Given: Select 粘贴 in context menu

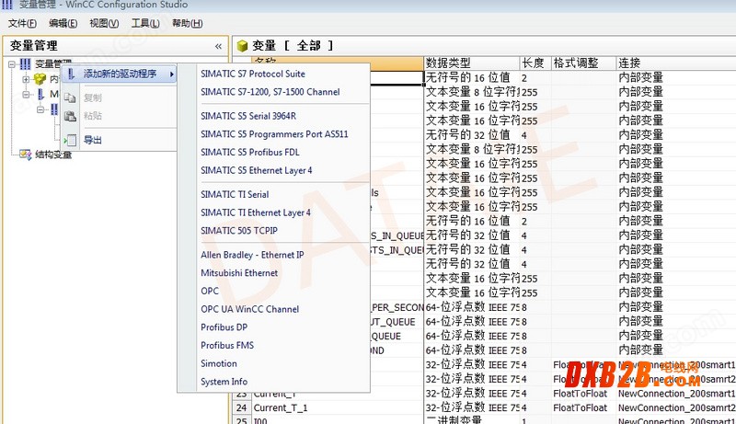Looking at the screenshot, I should [93, 116].
